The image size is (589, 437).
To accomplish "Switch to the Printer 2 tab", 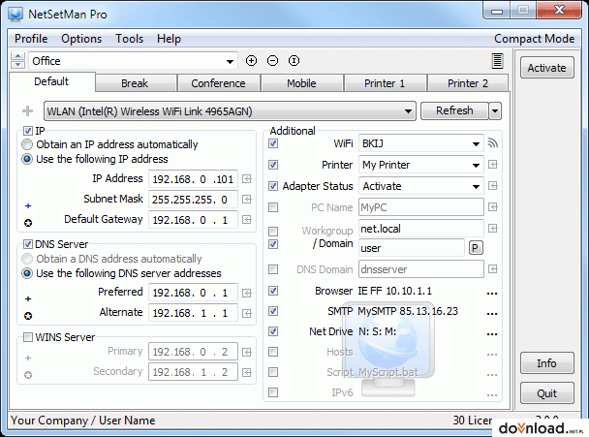I will 468,83.
